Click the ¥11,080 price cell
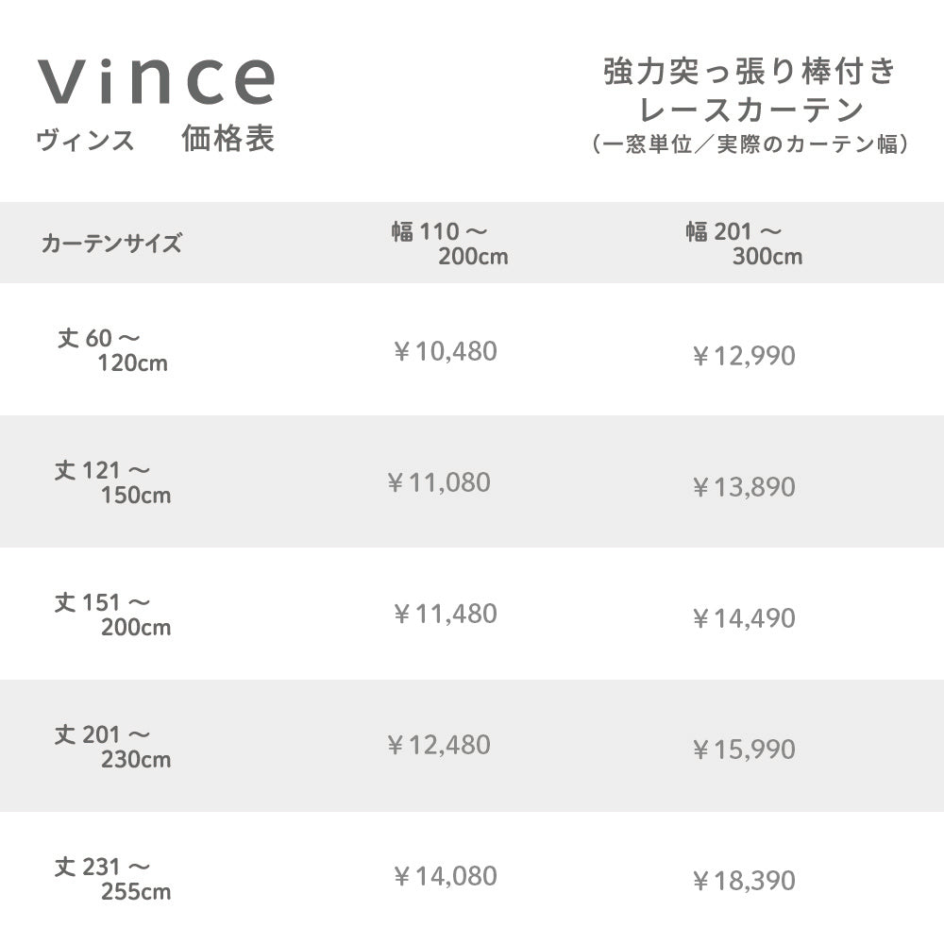 (439, 483)
